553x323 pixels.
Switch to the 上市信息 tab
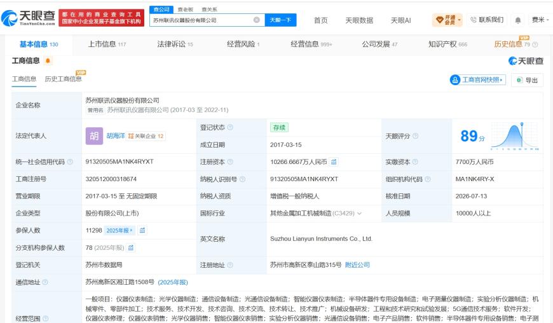click(x=107, y=44)
